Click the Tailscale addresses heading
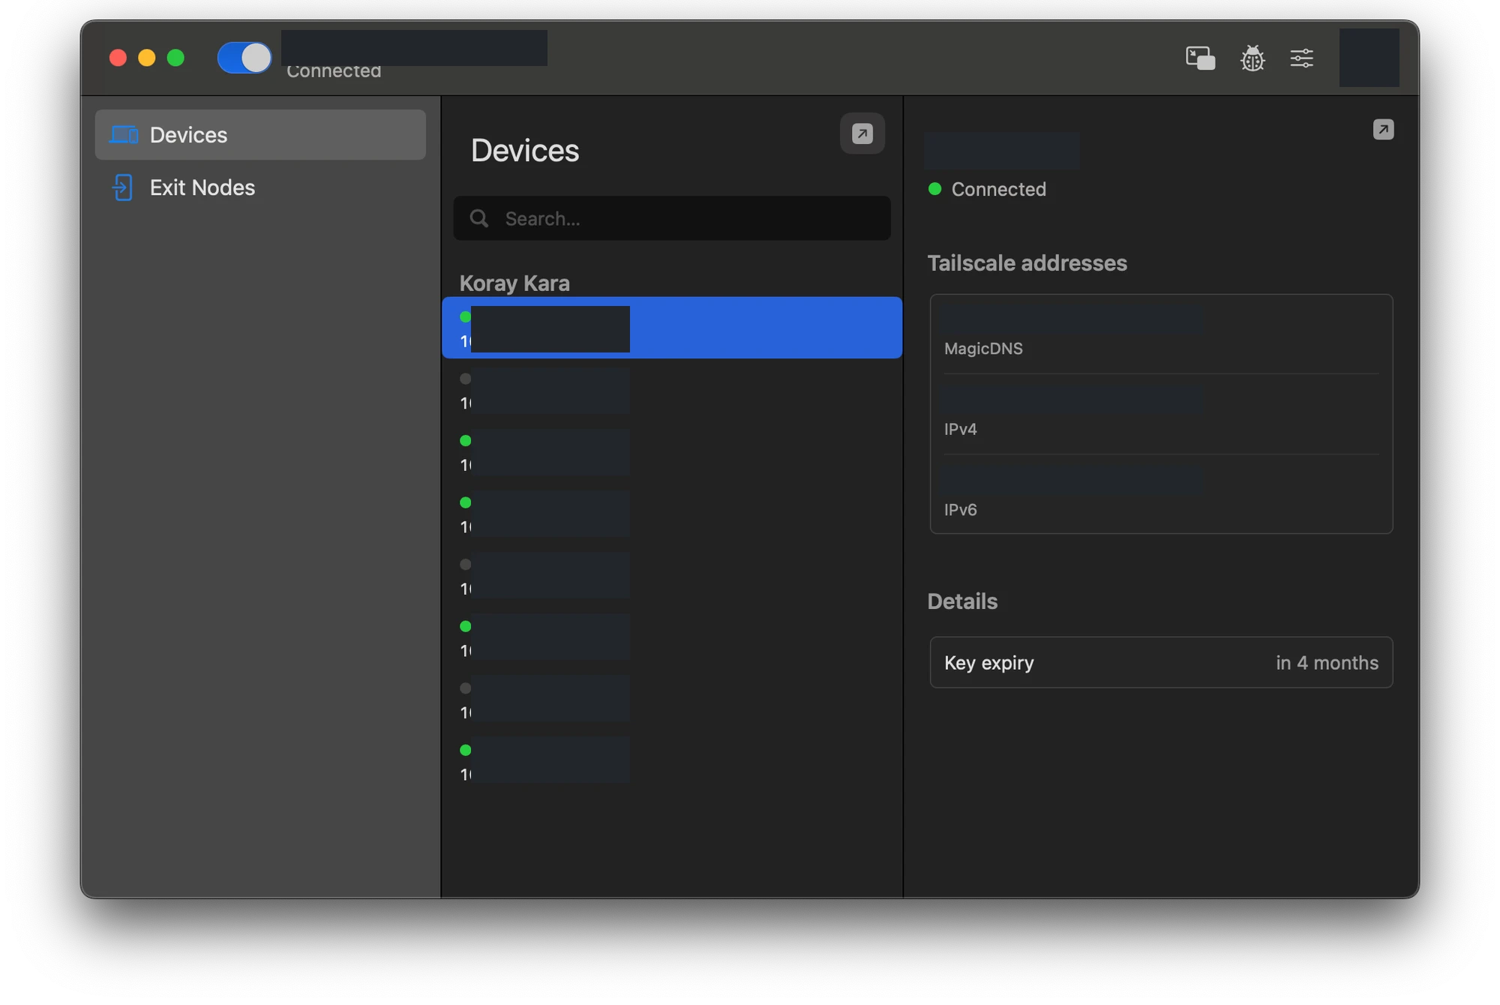The height and width of the screenshot is (1005, 1500). pyautogui.click(x=1027, y=263)
